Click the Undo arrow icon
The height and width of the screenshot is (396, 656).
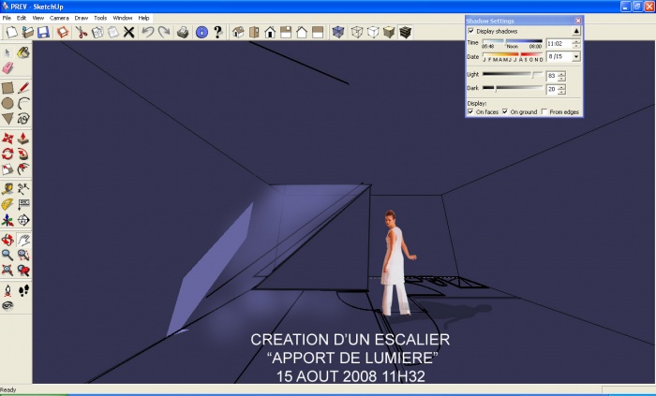(x=148, y=32)
